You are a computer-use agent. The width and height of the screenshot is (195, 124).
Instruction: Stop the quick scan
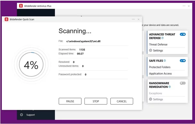click(96, 101)
